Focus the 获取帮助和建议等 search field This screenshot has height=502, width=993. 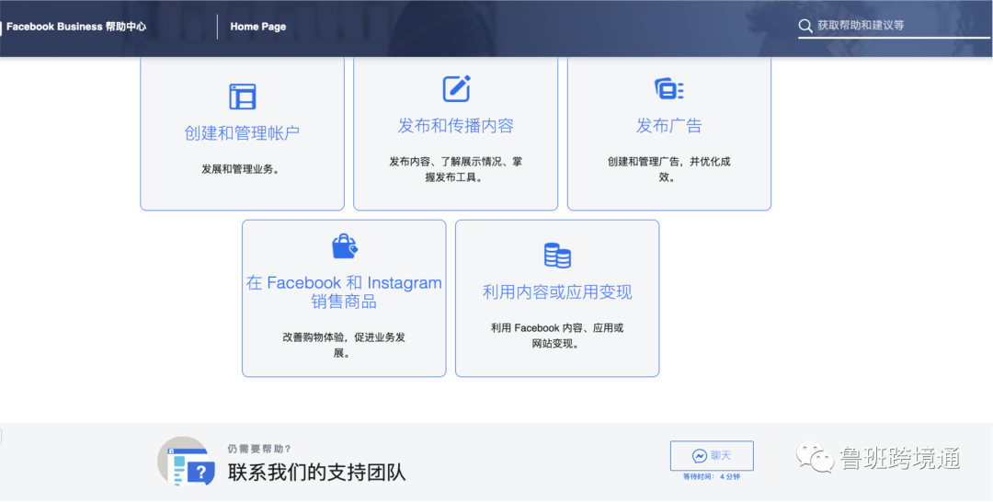pos(894,26)
